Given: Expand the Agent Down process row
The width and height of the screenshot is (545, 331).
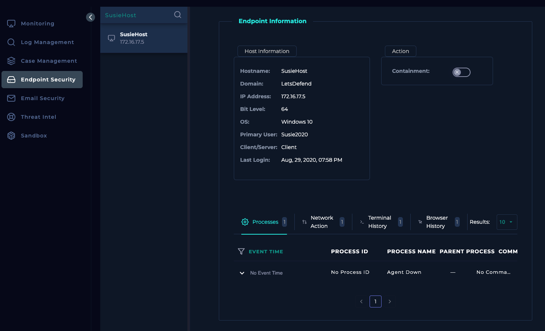Looking at the screenshot, I should pyautogui.click(x=242, y=273).
